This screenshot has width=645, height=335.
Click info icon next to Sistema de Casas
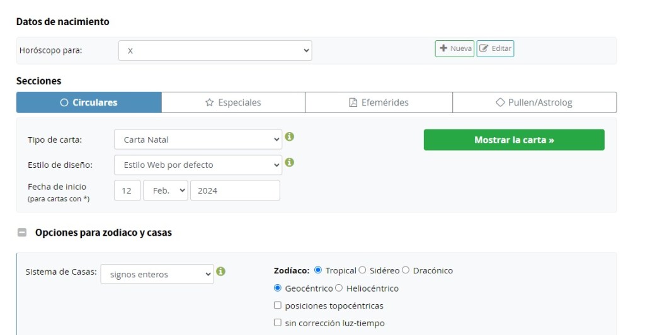[x=221, y=272]
